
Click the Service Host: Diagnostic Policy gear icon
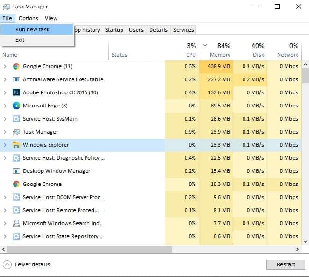pyautogui.click(x=16, y=158)
